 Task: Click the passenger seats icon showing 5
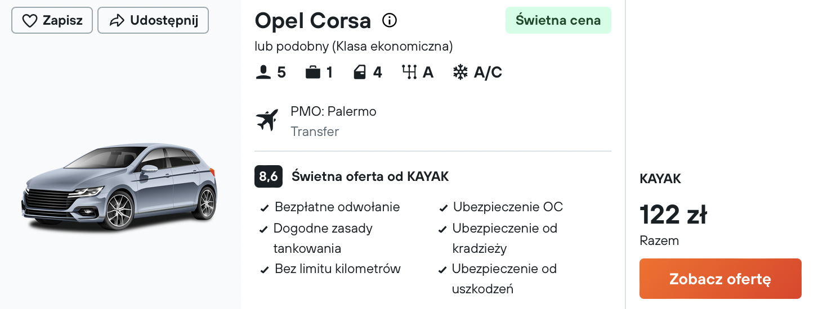(x=263, y=72)
